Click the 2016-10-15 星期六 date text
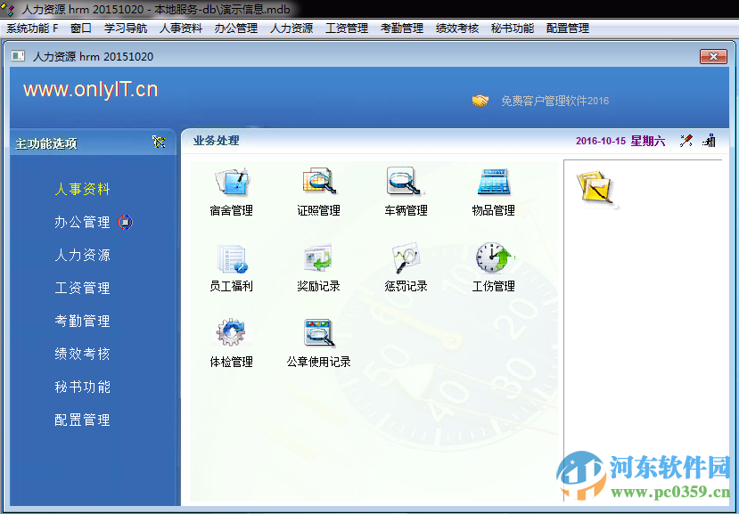The width and height of the screenshot is (739, 514). pos(620,141)
